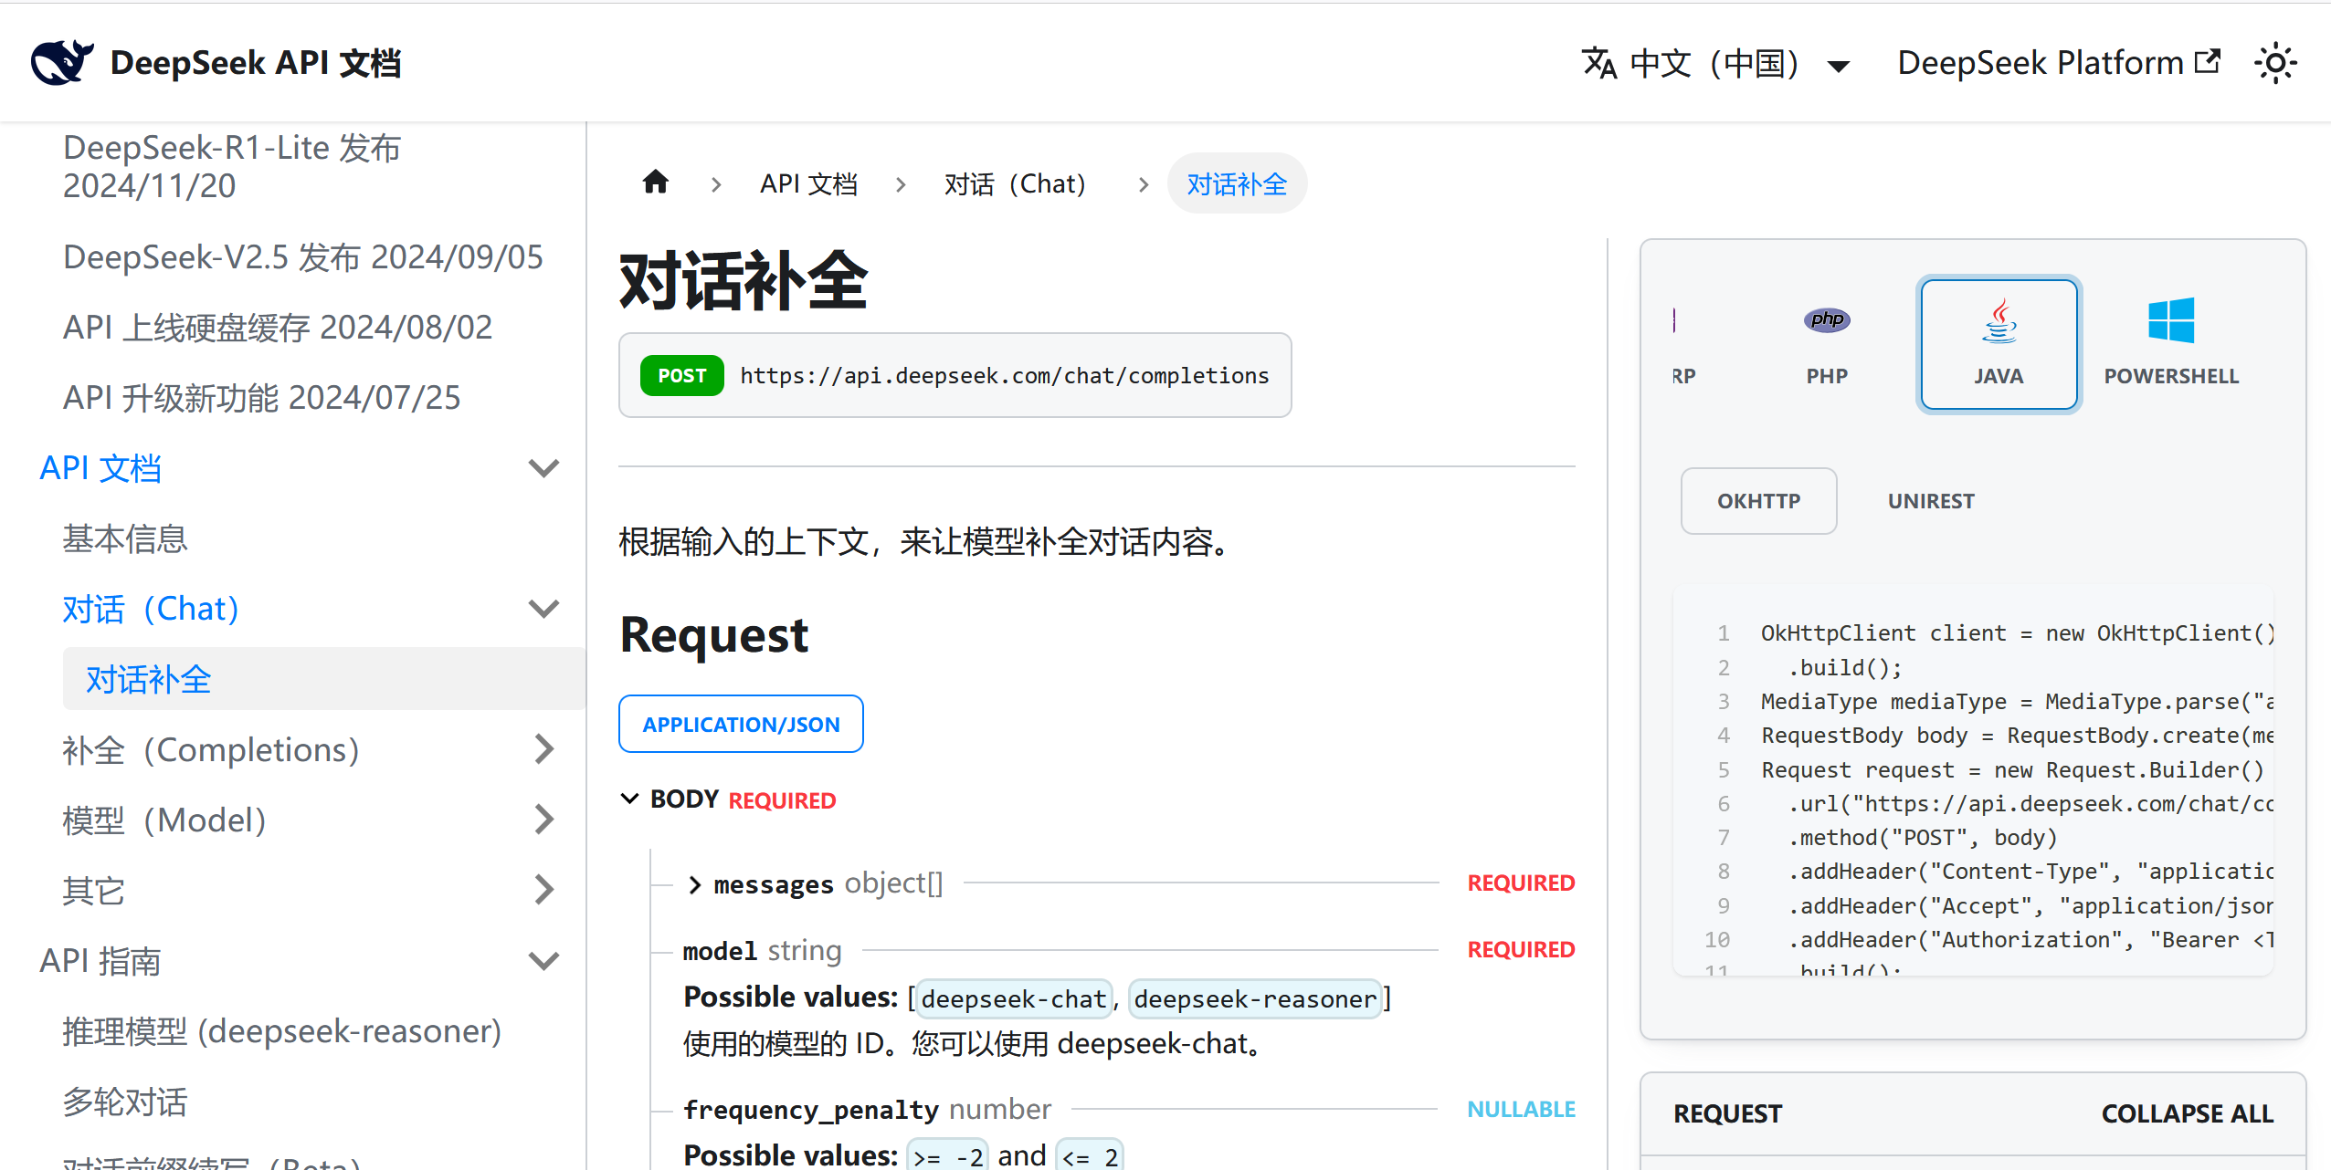Select the OKHTTP tab

pos(1758,501)
